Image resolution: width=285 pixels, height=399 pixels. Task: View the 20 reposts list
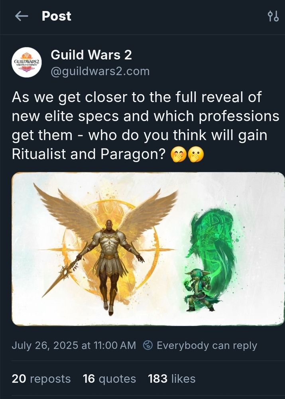pos(41,379)
